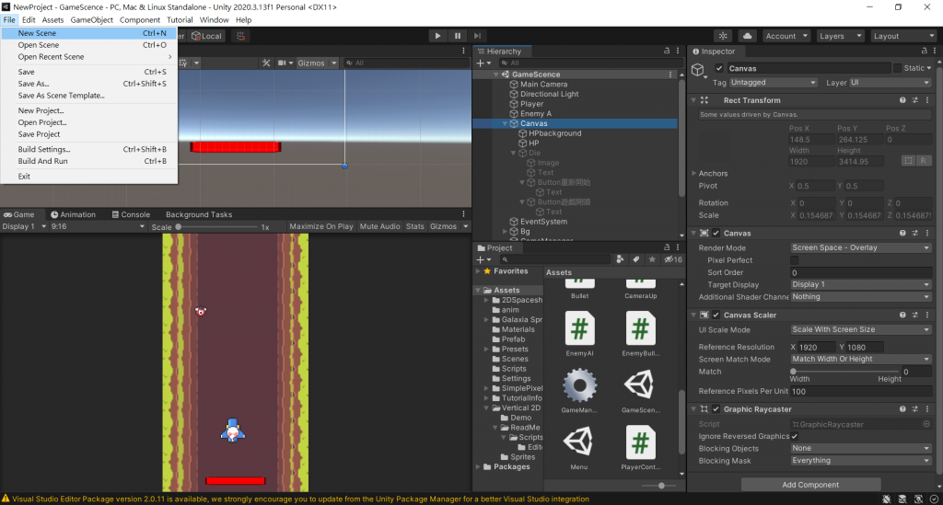Image resolution: width=943 pixels, height=505 pixels.
Task: Toggle the Canvas component enabled checkbox
Action: pyautogui.click(x=716, y=233)
